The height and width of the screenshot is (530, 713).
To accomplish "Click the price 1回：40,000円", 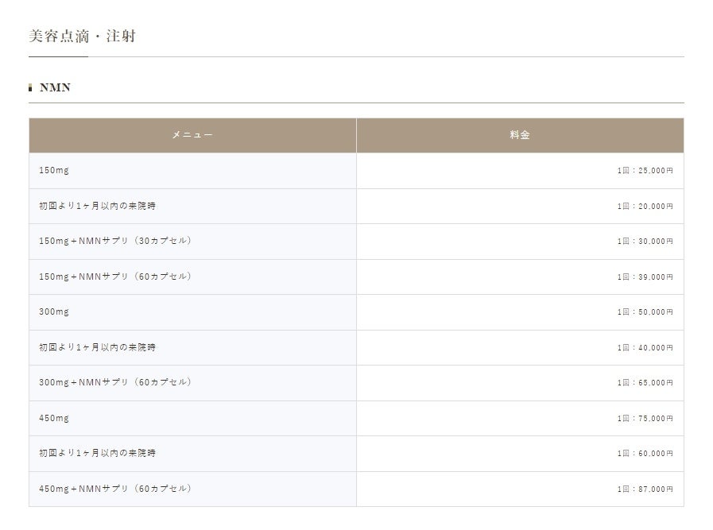I will point(645,348).
